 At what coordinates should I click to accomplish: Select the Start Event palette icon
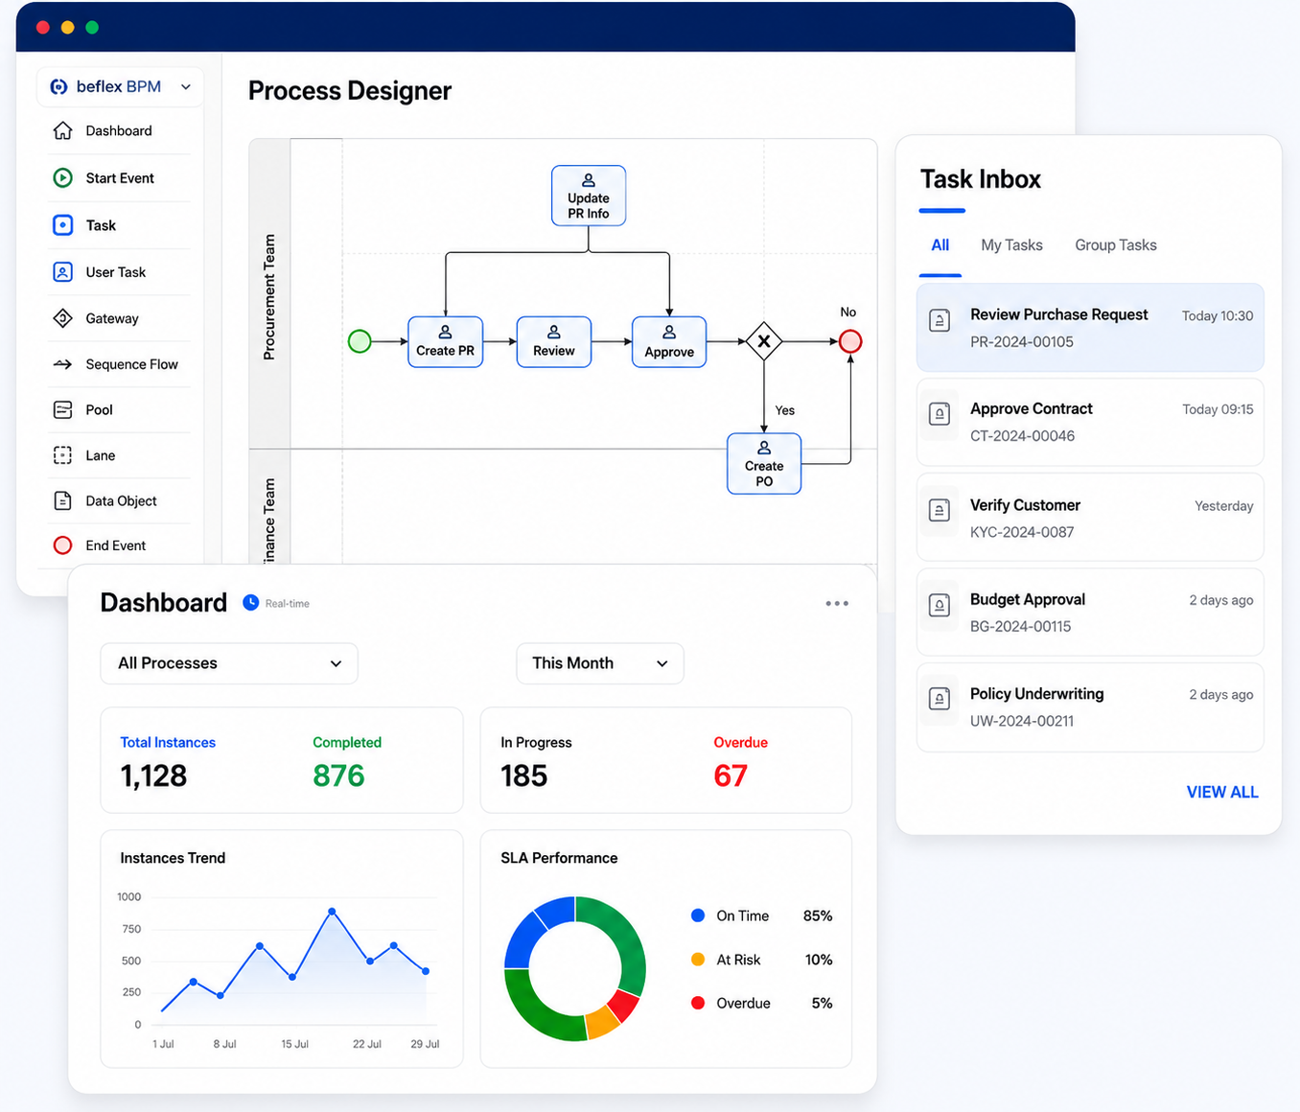click(62, 177)
